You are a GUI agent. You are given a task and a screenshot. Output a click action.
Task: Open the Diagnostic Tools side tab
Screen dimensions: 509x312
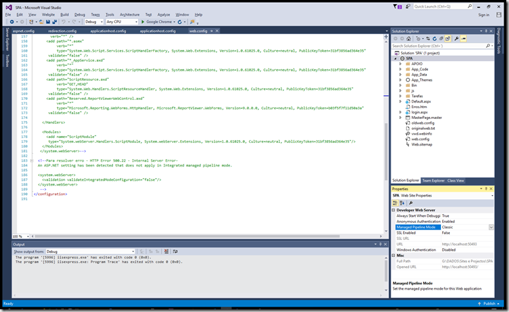tap(499, 41)
